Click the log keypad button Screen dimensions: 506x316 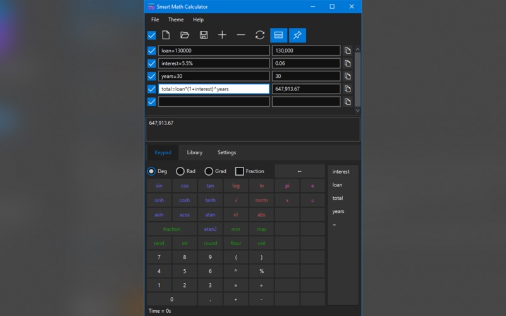236,186
